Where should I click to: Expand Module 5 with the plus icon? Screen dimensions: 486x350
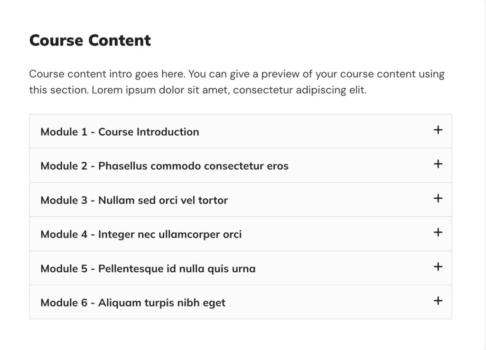438,267
